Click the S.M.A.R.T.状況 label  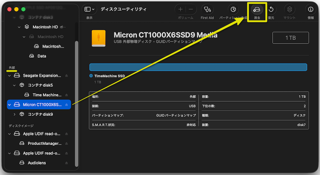pyautogui.click(x=103, y=125)
